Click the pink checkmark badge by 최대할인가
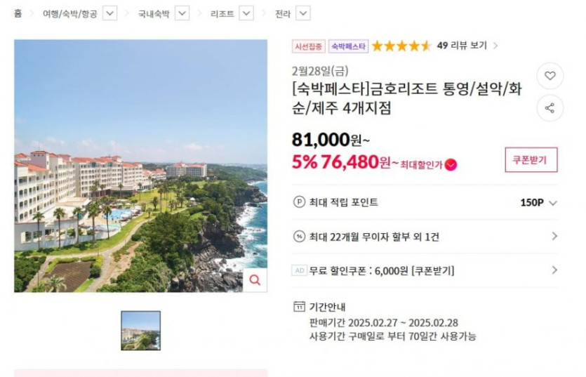The height and width of the screenshot is (377, 586). 451,164
